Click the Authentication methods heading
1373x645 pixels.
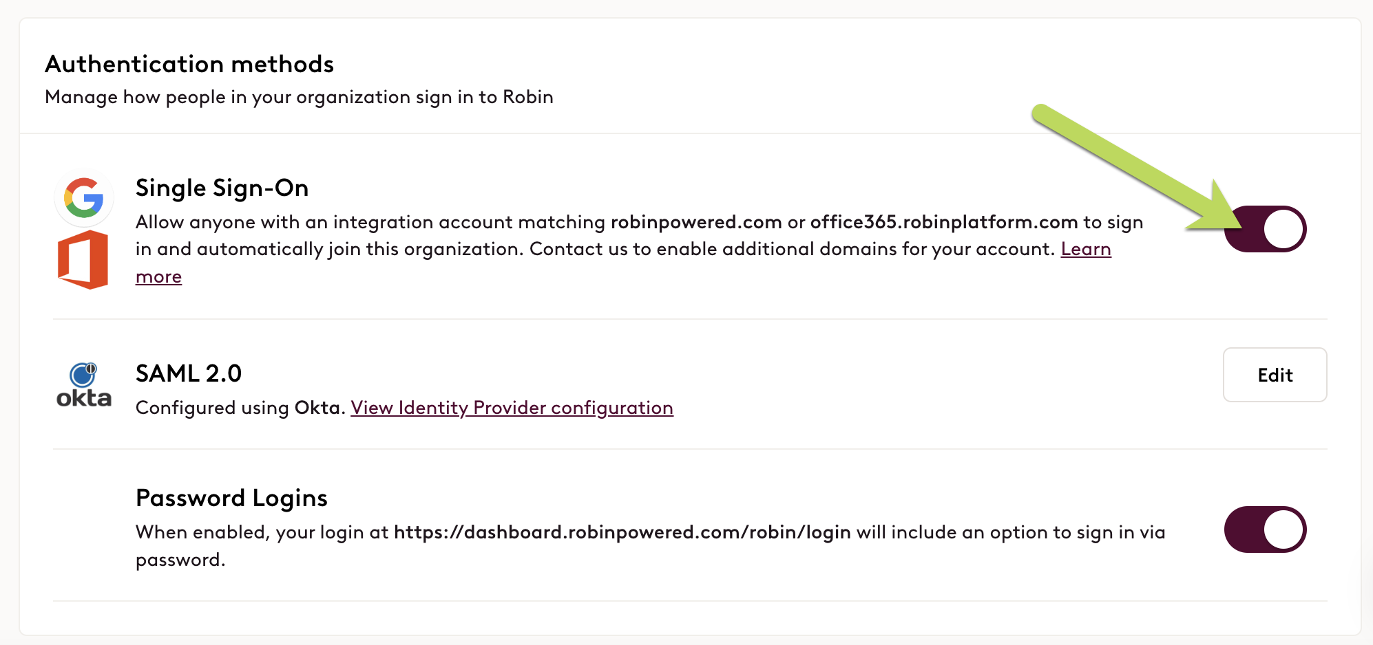(x=189, y=64)
